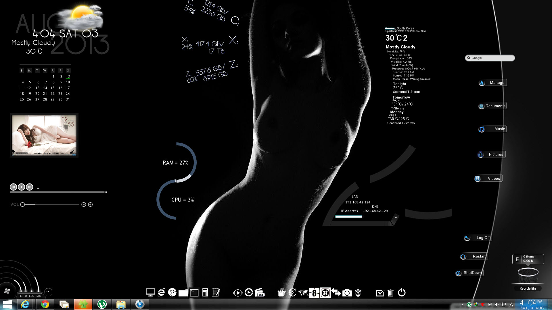Image resolution: width=552 pixels, height=310 pixels.
Task: Click the eye-shaped play icon in dock
Action: click(x=237, y=293)
